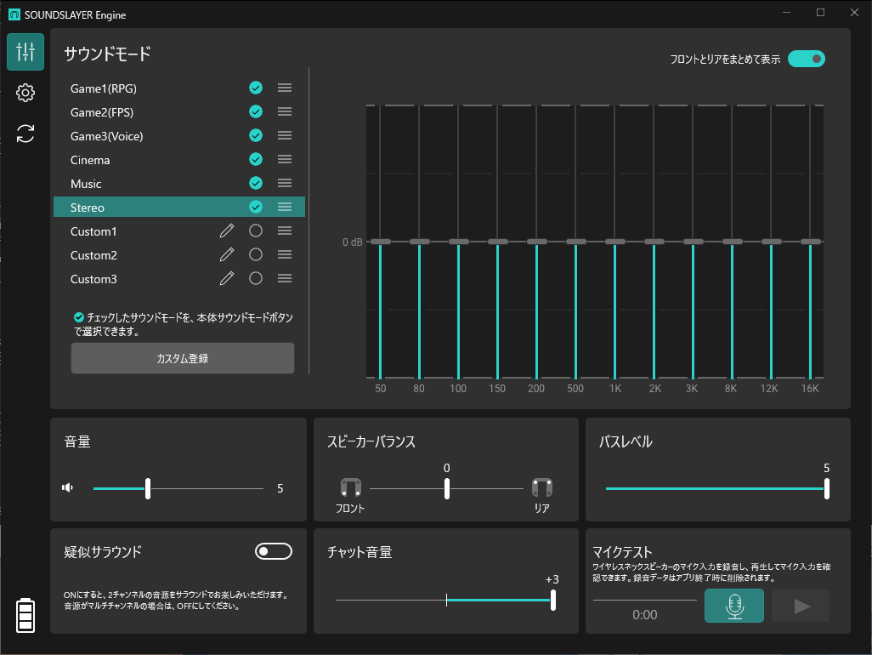The width and height of the screenshot is (872, 655).
Task: Click the reorder handle for Music
Action: pos(285,183)
